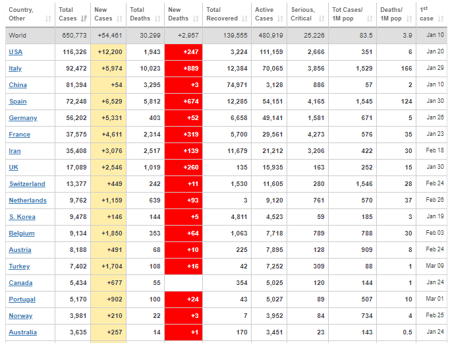This screenshot has height=343, width=450.
Task: Click the Total Cases column header text
Action: pos(68,14)
